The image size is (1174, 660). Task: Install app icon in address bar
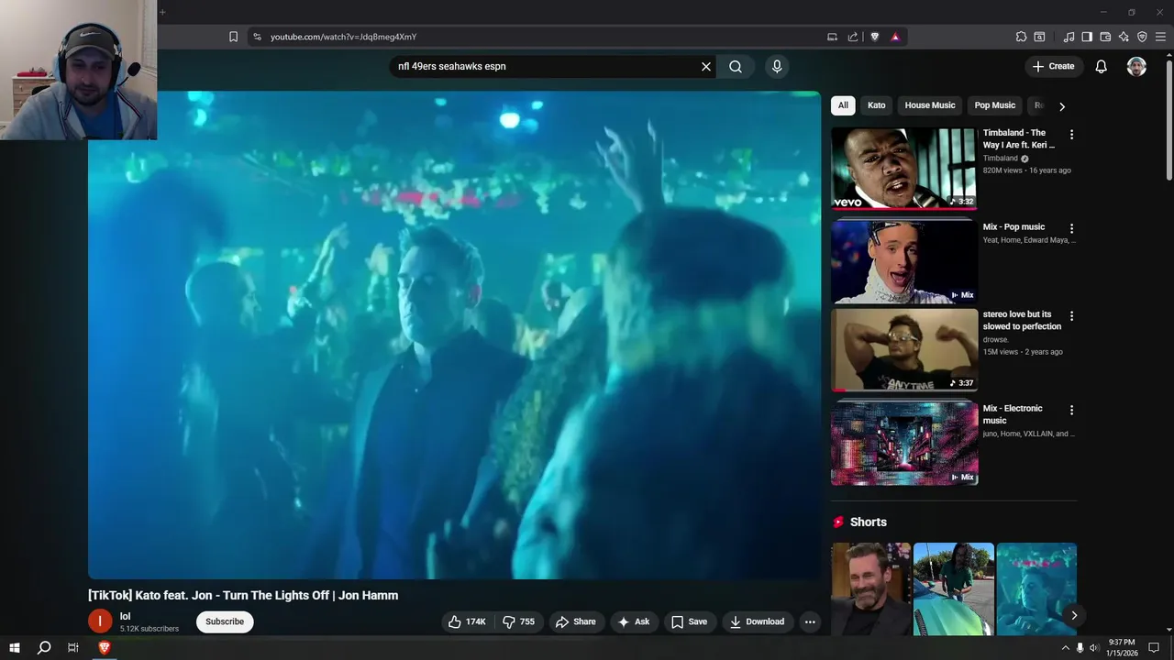point(833,37)
